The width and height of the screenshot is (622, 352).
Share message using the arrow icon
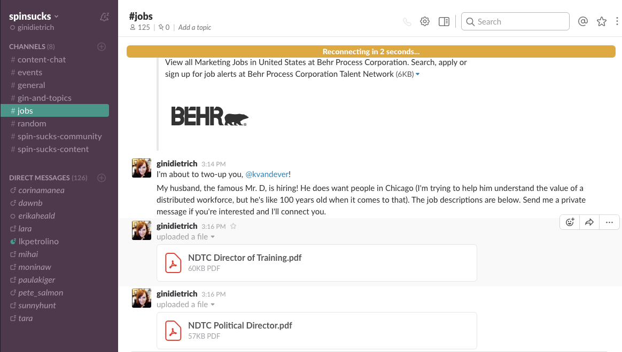[589, 222]
